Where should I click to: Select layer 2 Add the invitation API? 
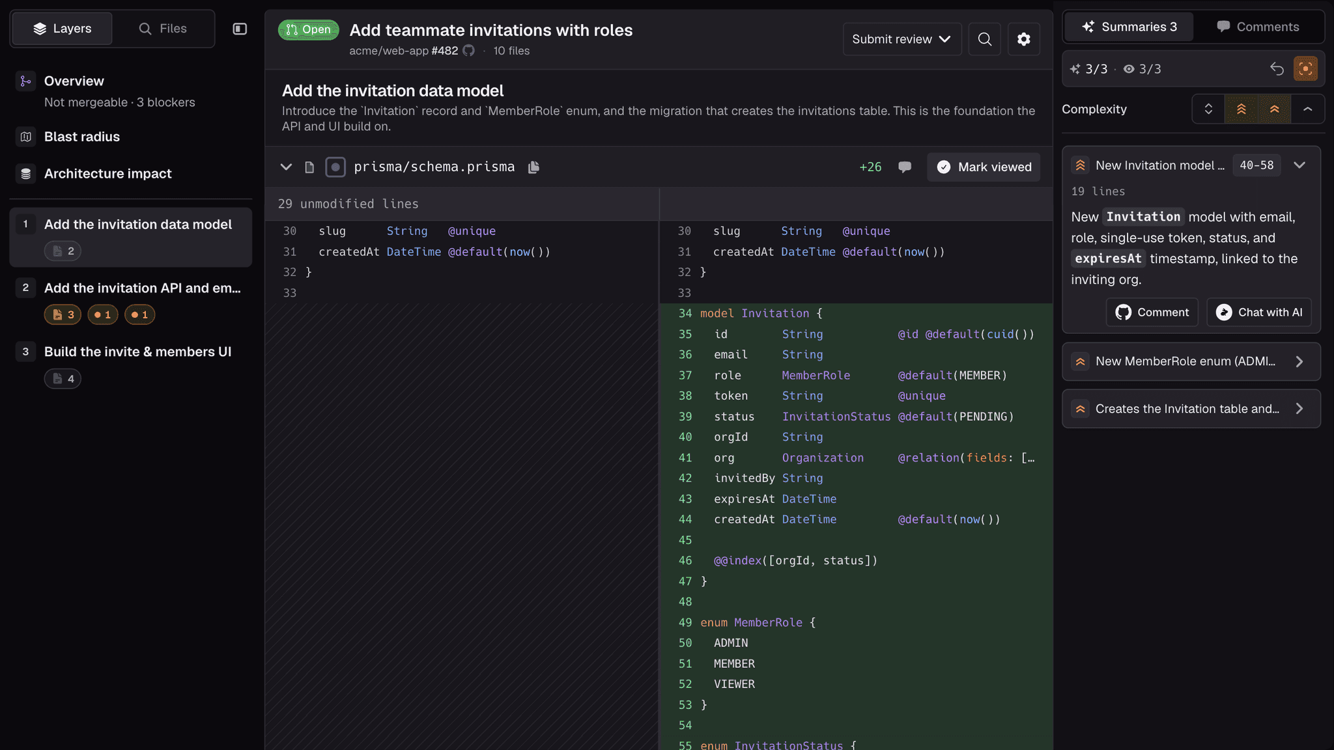click(x=130, y=301)
